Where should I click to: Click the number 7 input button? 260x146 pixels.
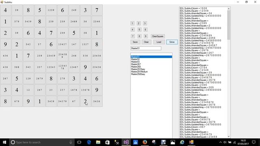[x=132, y=36]
